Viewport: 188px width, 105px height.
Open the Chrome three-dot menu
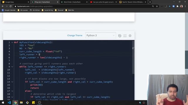[185, 6]
